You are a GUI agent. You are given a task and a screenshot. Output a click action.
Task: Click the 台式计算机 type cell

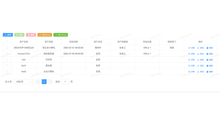tap(49, 72)
